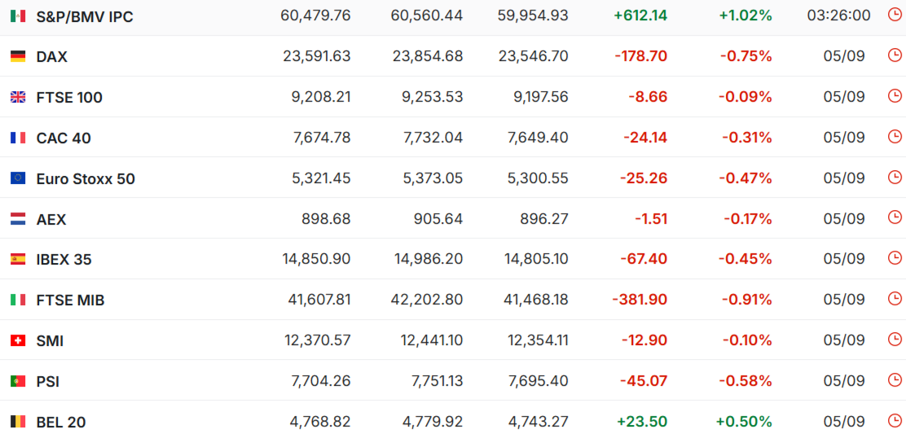Click the clock icon in FTSE 100 row
The width and height of the screenshot is (906, 438).
[x=894, y=96]
